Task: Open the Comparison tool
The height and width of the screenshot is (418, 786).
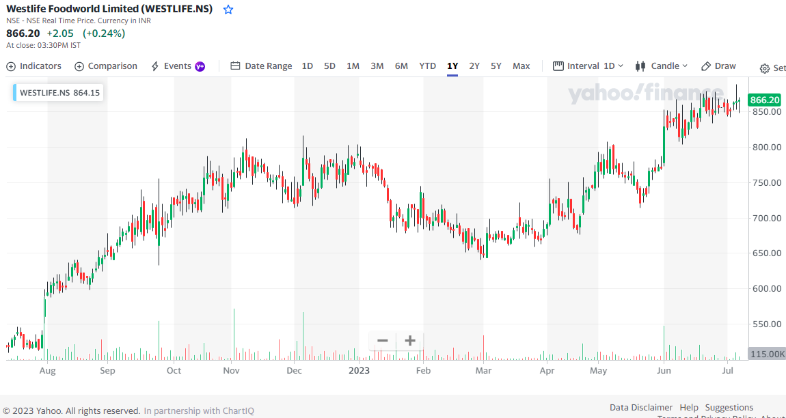Action: pos(106,66)
